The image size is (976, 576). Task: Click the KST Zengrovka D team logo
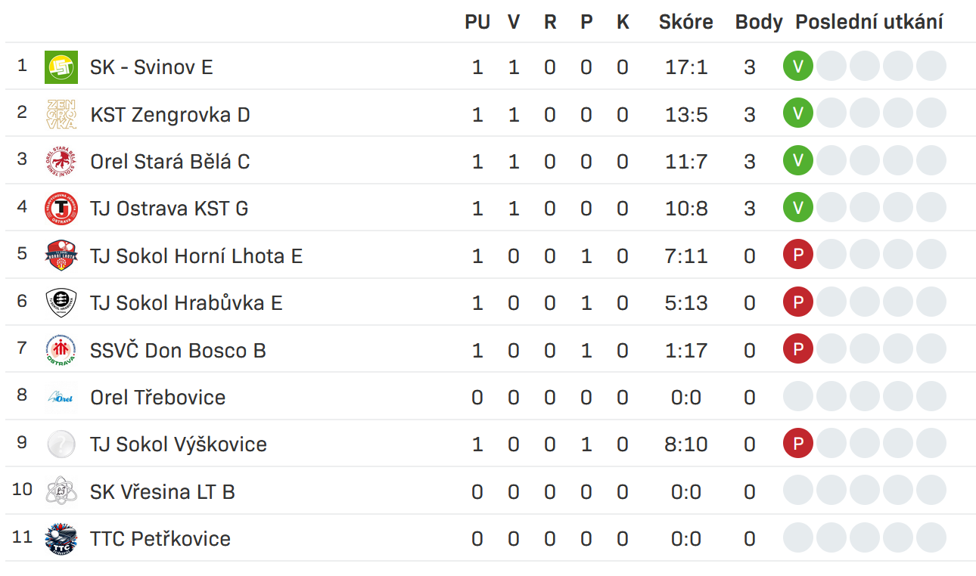click(x=61, y=114)
